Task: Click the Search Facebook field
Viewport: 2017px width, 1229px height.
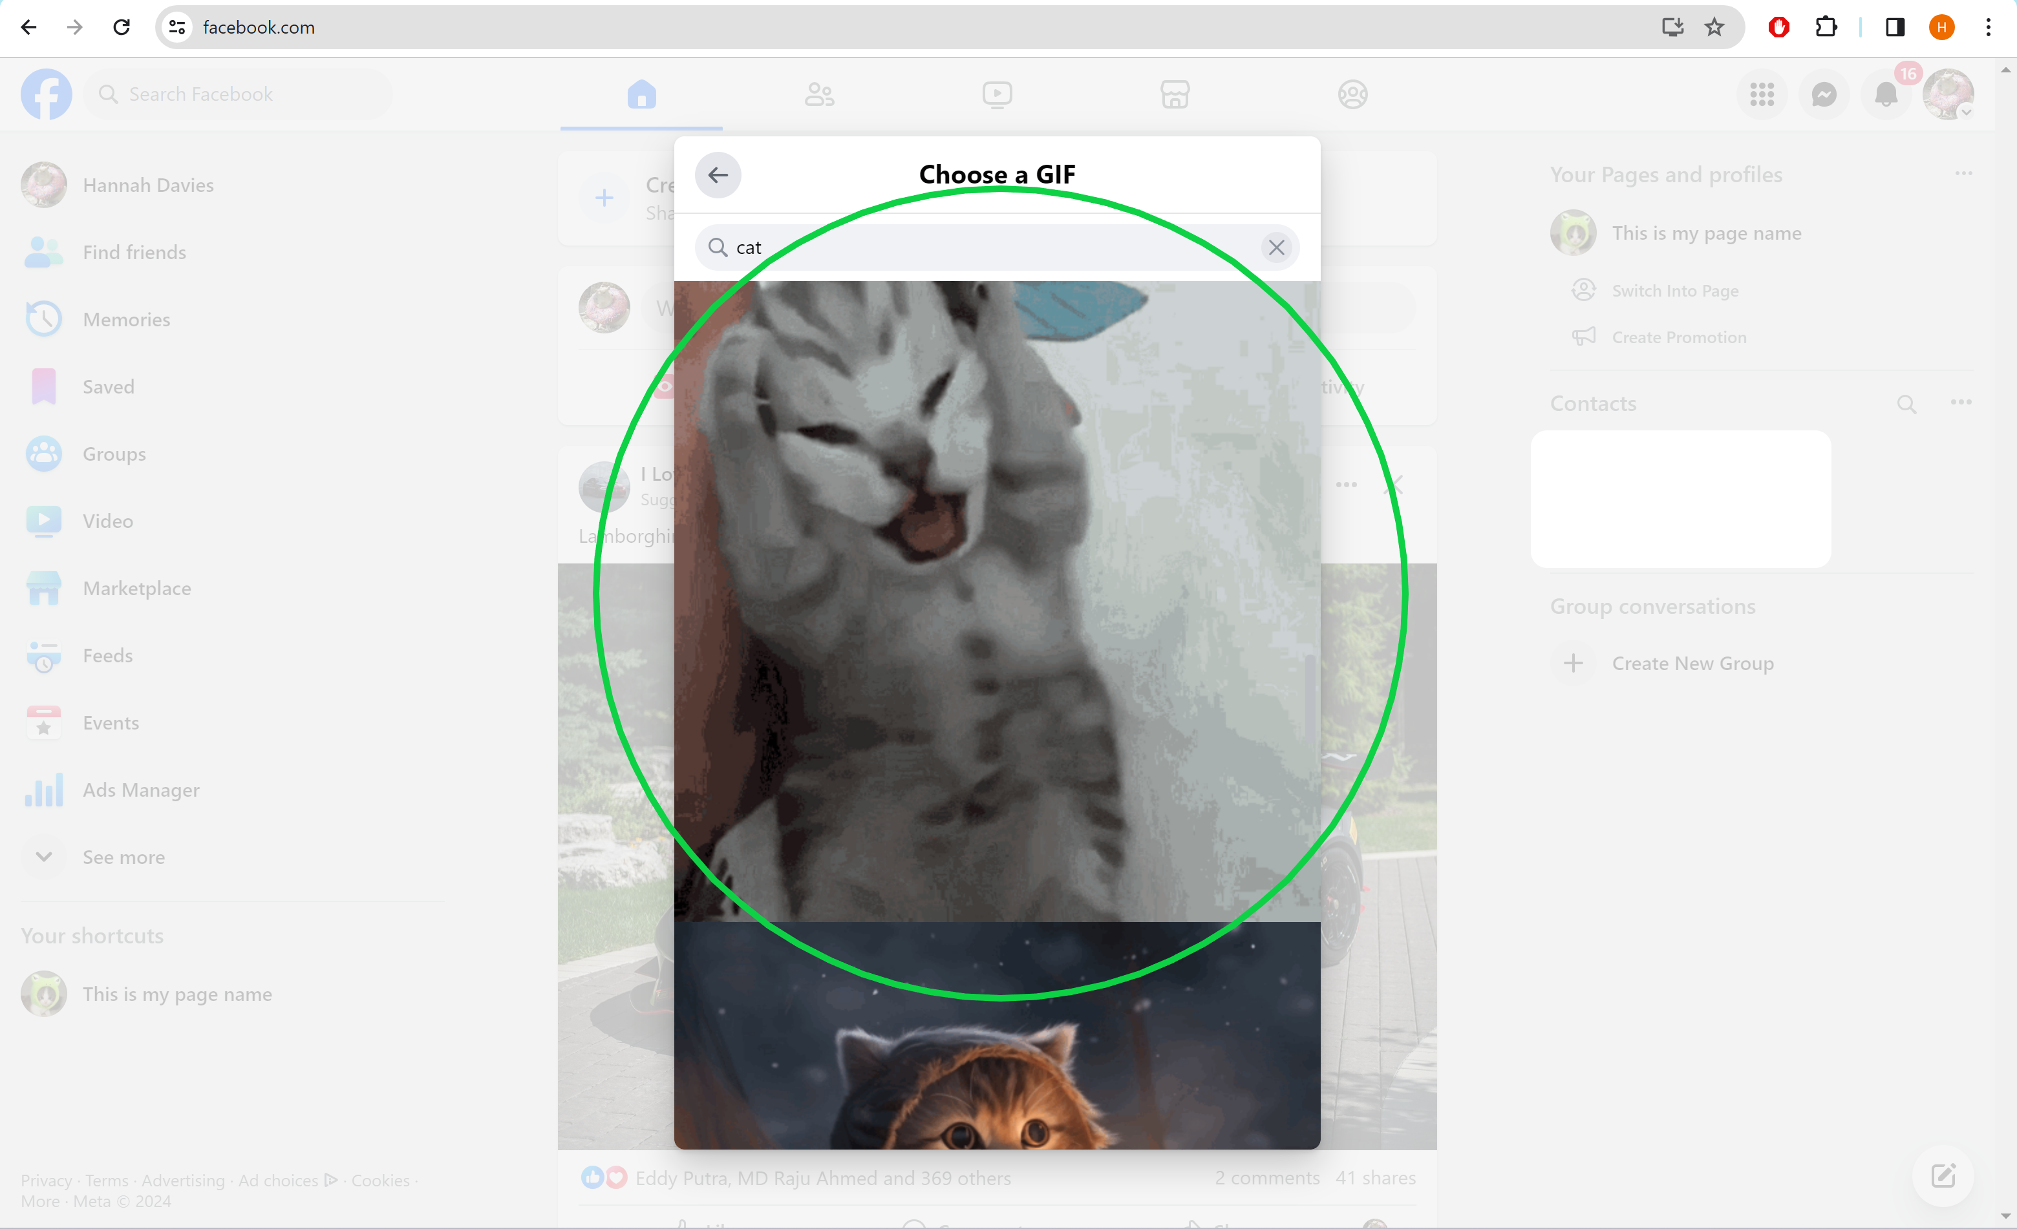Action: (237, 94)
